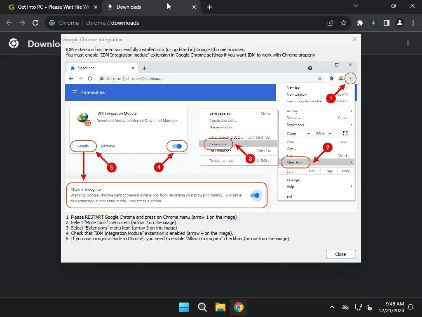This screenshot has height=317, width=422.
Task: Click instruction "4. Check that IDM Integration Module"
Action: (149, 234)
